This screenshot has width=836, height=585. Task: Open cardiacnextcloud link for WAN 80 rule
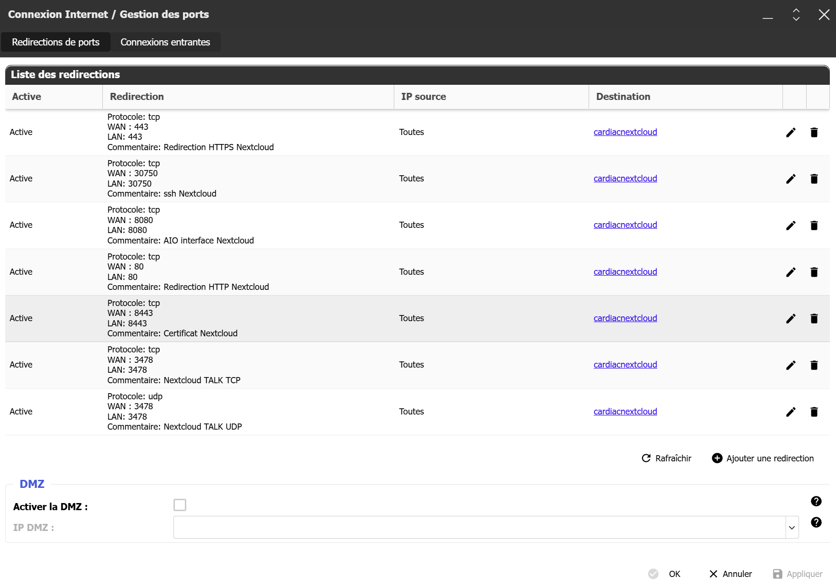(625, 272)
